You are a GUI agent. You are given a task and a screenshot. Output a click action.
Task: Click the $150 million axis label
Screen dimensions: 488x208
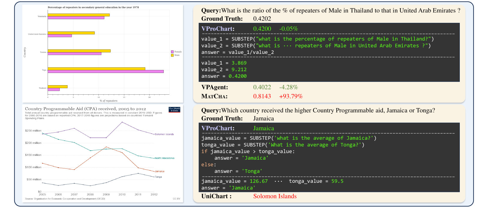(x=33, y=155)
